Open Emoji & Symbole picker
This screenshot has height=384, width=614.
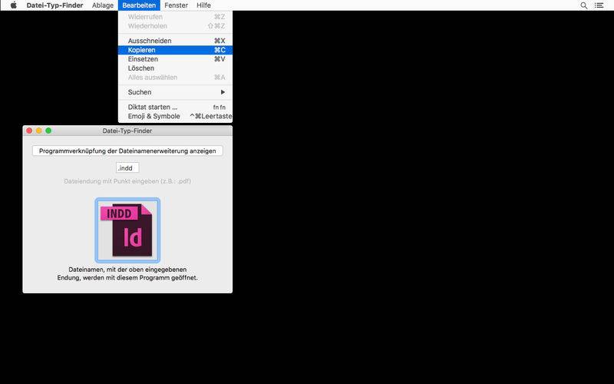(176, 117)
